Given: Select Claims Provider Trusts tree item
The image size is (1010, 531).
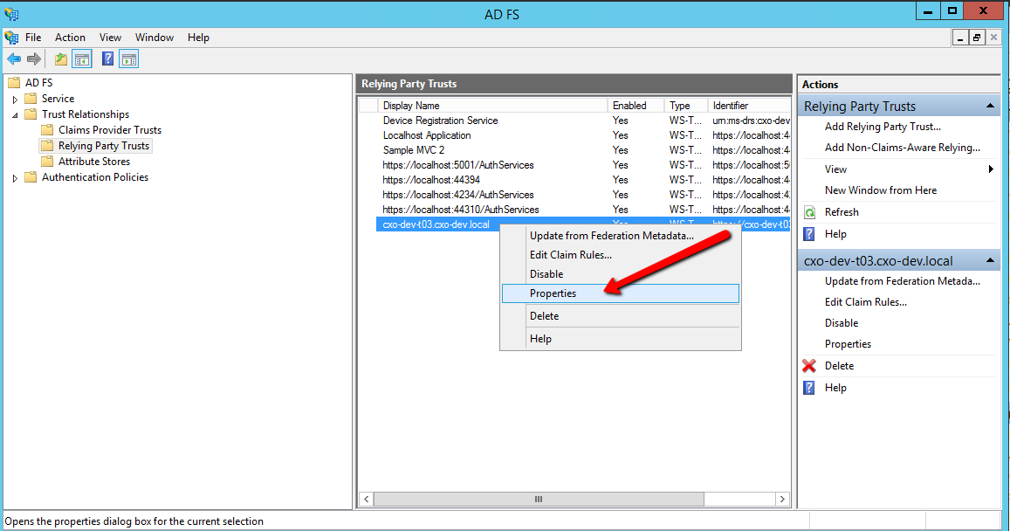Looking at the screenshot, I should click(109, 130).
